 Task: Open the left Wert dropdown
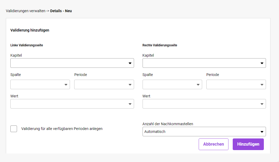point(72,104)
